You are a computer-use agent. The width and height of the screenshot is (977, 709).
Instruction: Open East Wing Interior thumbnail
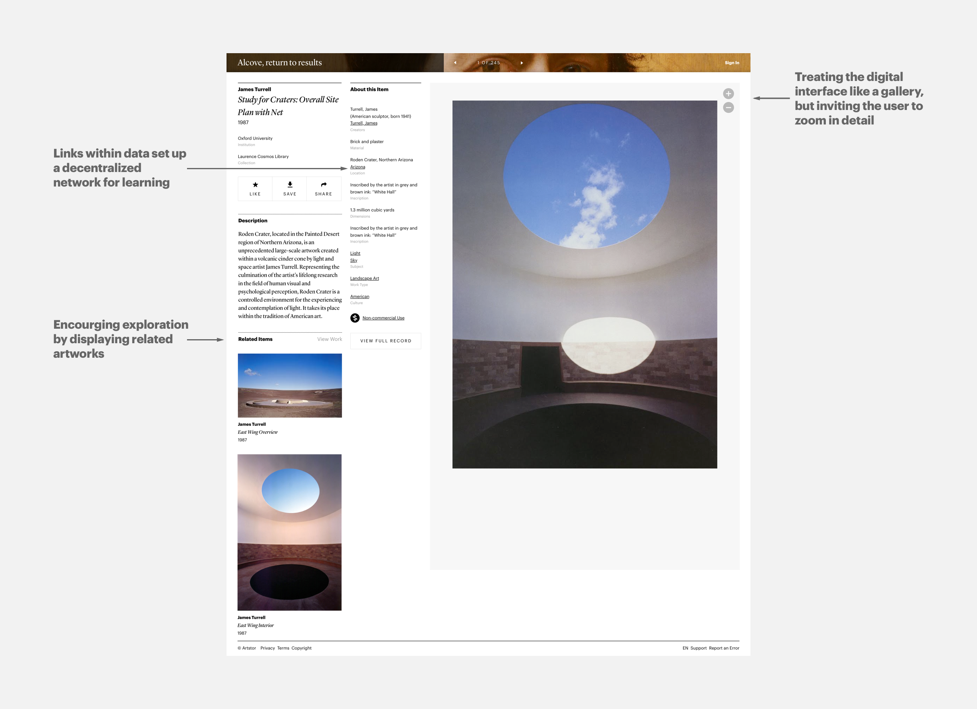point(289,532)
